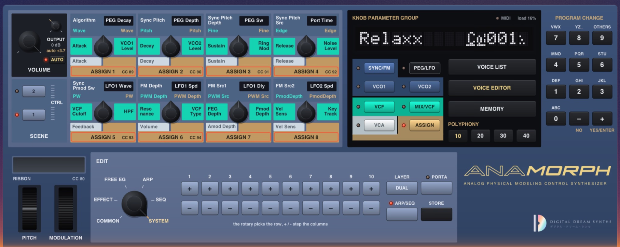620x247 pixels.
Task: Click the Attack / VCO1 Level knob
Action: tap(103, 47)
